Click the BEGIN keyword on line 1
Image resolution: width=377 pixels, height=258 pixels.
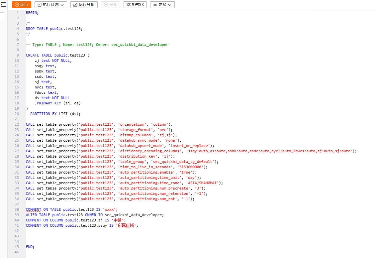click(32, 13)
